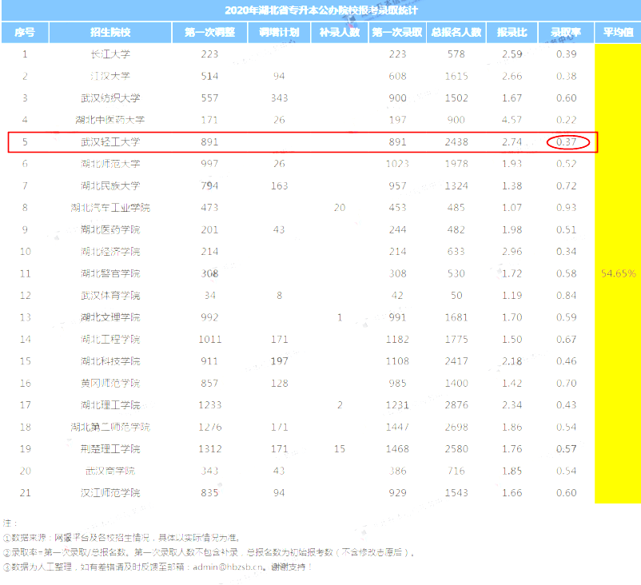The width and height of the screenshot is (641, 585).
Task: Select the 荆楚理工学院 school name cell
Action: pos(110,449)
